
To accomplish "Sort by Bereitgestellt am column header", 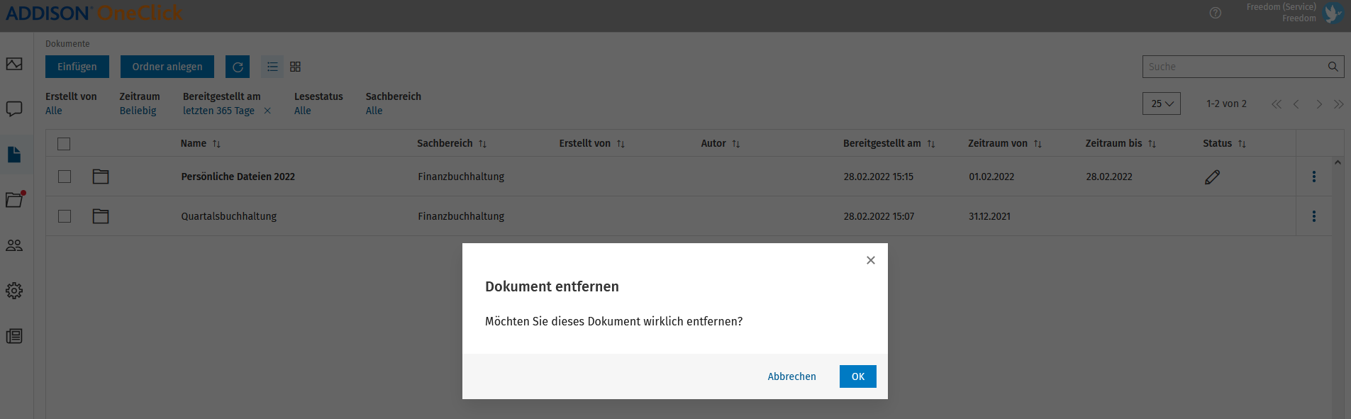I will [889, 143].
